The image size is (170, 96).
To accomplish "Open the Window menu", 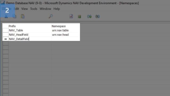I will [45, 9].
